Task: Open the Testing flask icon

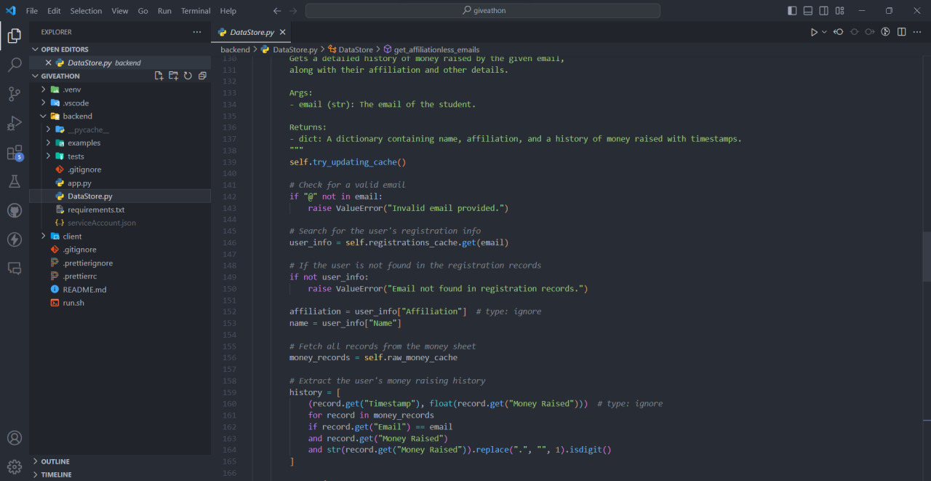Action: (15, 181)
